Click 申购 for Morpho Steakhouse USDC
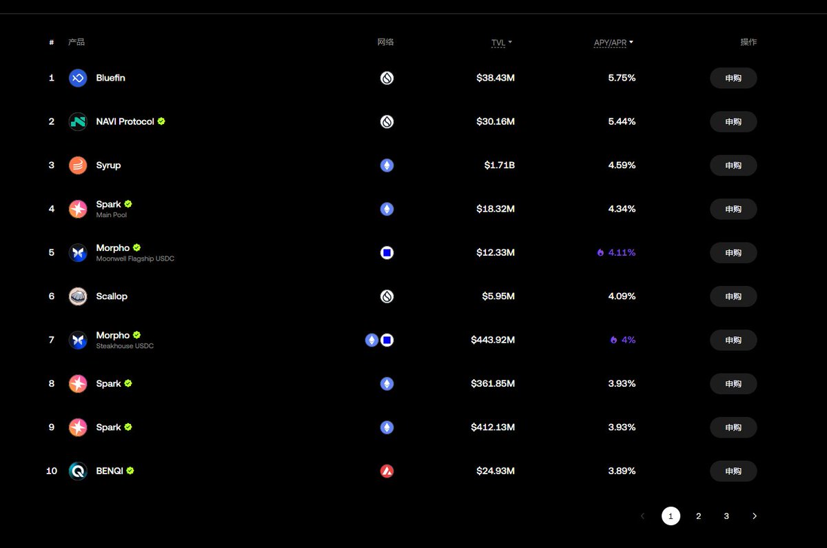This screenshot has height=548, width=827. coord(733,340)
